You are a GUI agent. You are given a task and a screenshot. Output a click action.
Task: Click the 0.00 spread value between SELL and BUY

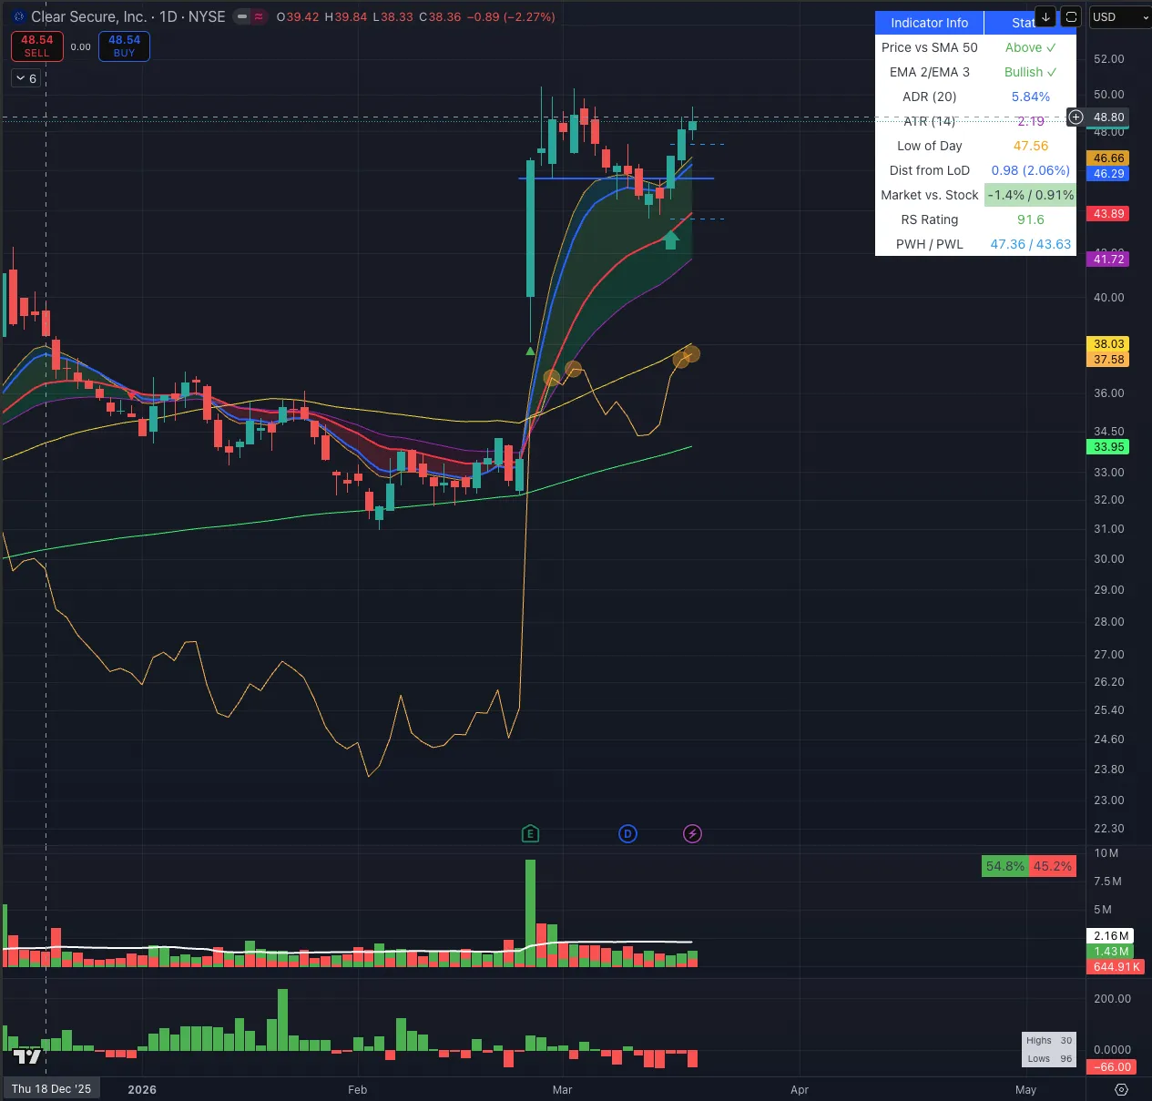(x=81, y=46)
